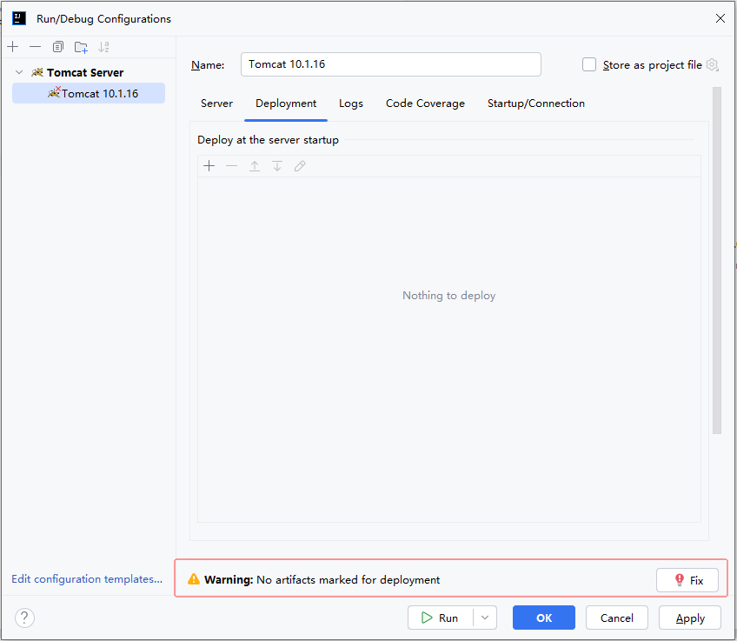Create new configuration folder
The height and width of the screenshot is (641, 737).
(x=81, y=47)
